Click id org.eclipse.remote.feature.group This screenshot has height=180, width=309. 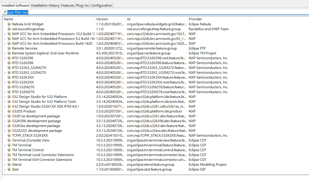coord(152,48)
